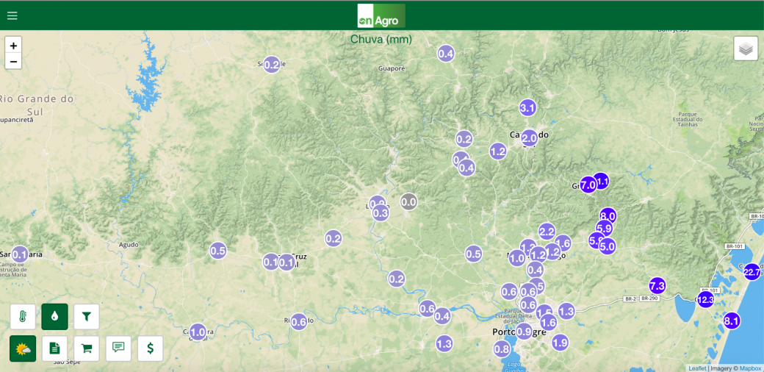The width and height of the screenshot is (764, 372).
Task: Open the funnel filter tool
Action: point(86,316)
